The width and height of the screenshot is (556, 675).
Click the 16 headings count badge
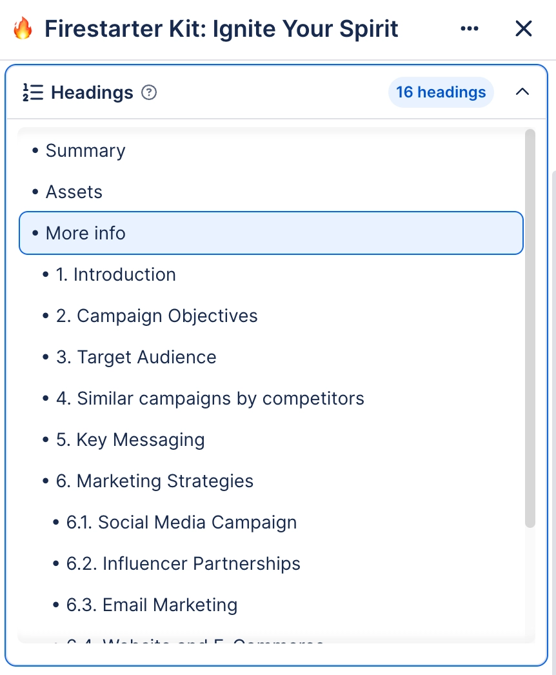tap(441, 92)
